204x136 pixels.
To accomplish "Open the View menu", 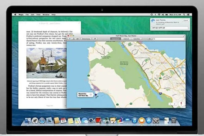I will [38, 15].
